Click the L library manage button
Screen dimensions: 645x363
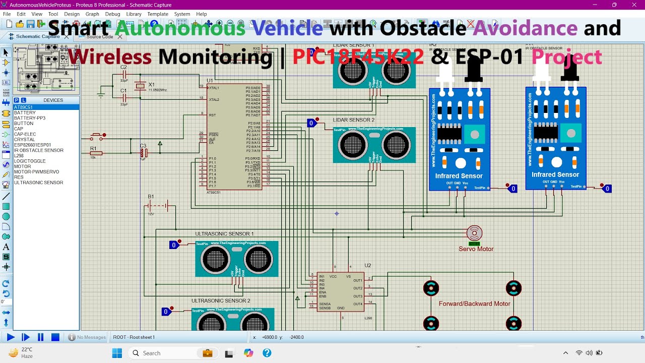coord(23,100)
